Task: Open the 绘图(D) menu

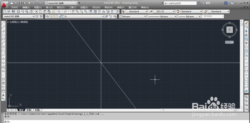Action: pyautogui.click(x=84, y=7)
